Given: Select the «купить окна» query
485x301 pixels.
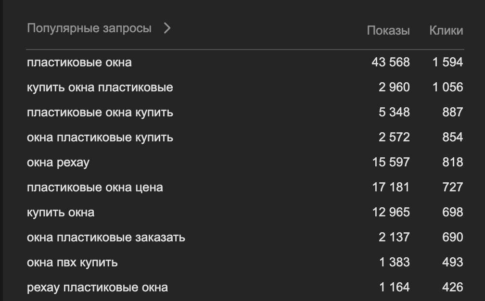Looking at the screenshot, I should (61, 213).
